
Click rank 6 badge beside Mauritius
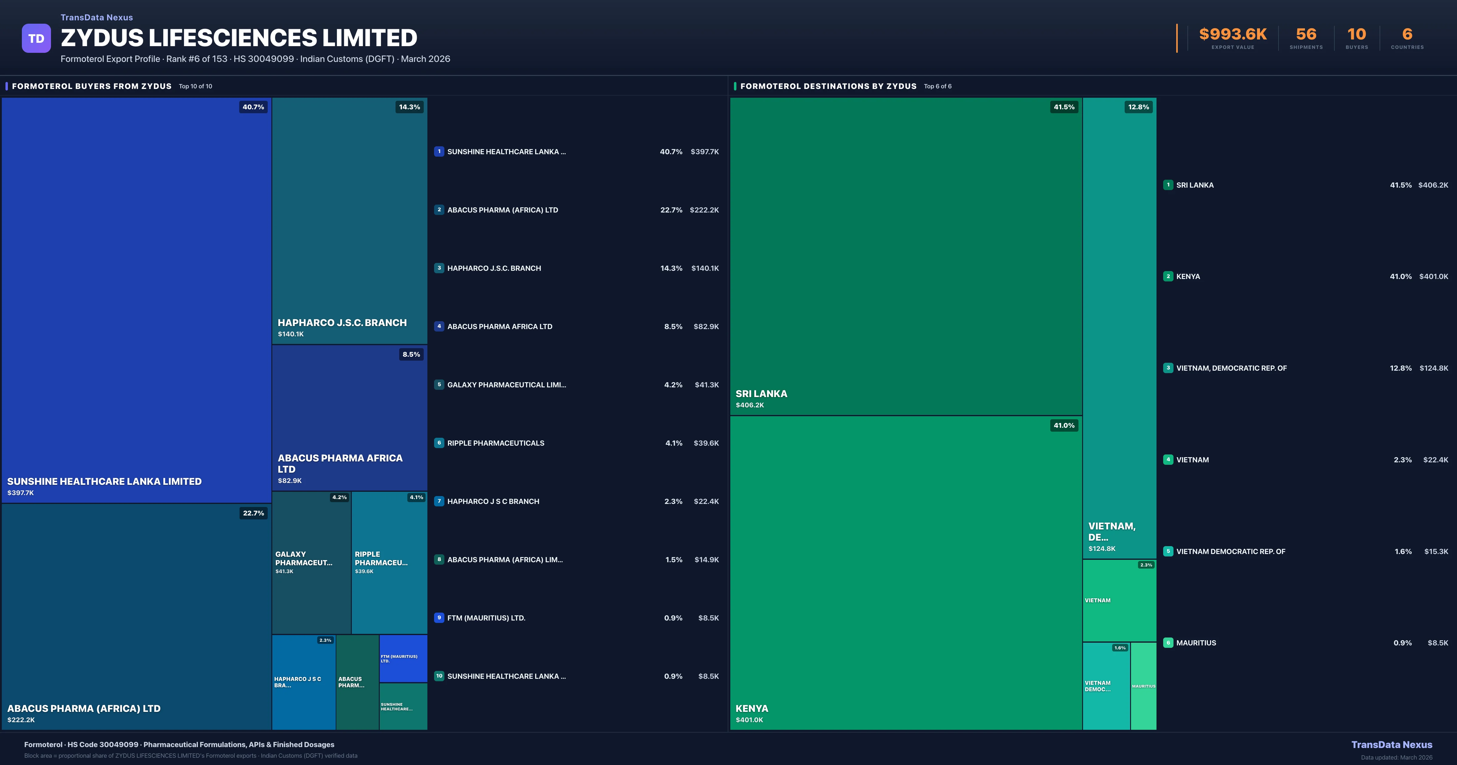(x=1168, y=643)
